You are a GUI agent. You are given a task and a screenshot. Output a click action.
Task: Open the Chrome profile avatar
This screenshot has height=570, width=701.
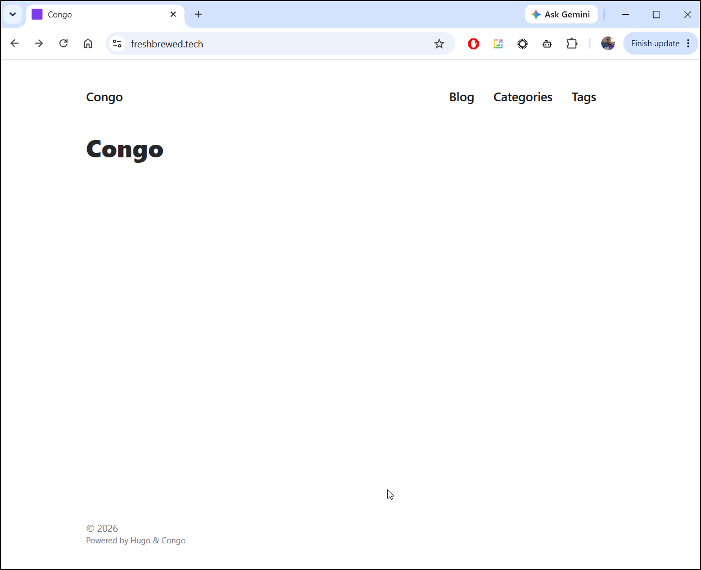608,44
